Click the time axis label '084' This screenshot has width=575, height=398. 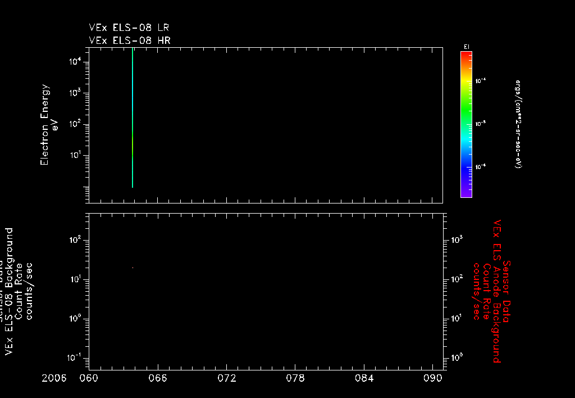click(x=364, y=378)
